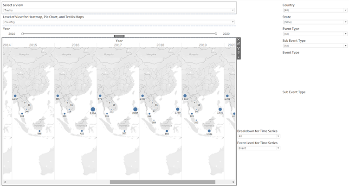Click the 2,897 data circle in the 2017 map
The image size is (349, 186).
[x=136, y=109]
